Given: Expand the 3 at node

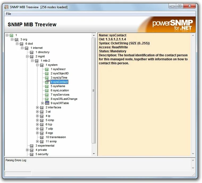Looking at the screenshot, I should (x=37, y=112).
